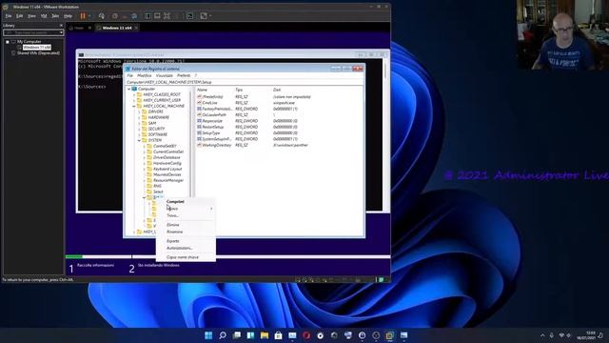This screenshot has height=343, width=609.
Task: Open Registry Editor Preferiti menu
Action: (184, 75)
